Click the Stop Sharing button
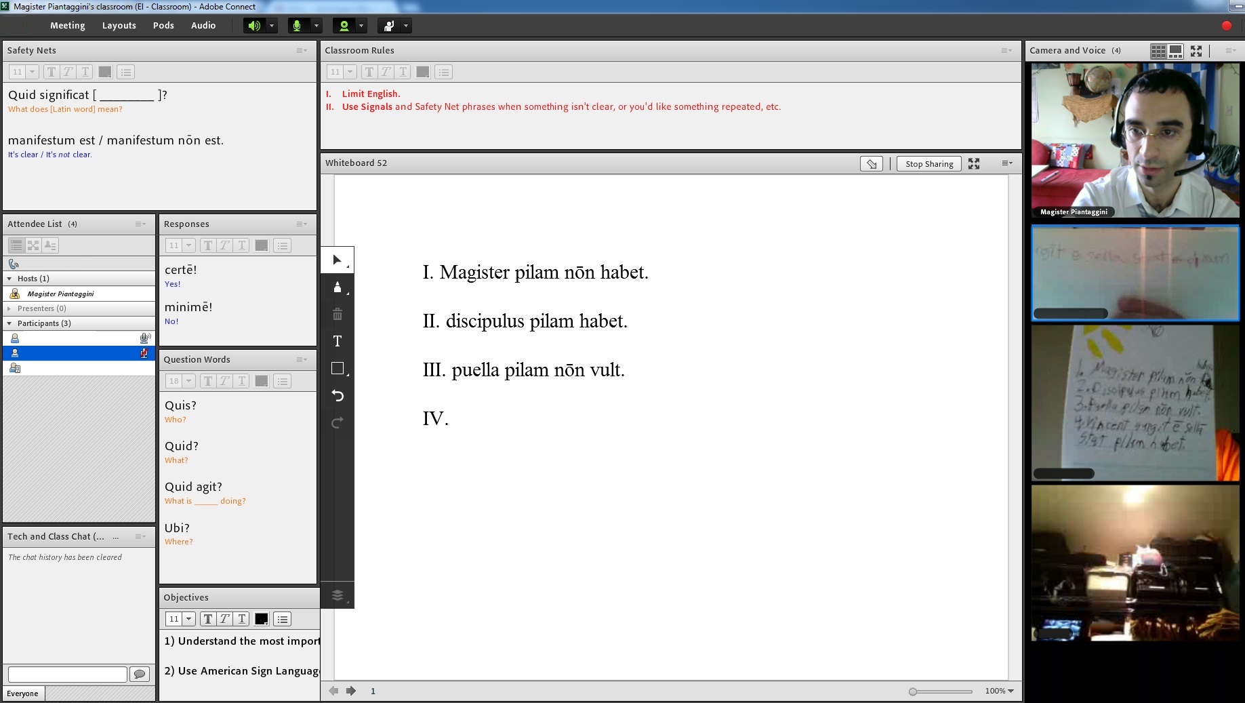 click(928, 164)
